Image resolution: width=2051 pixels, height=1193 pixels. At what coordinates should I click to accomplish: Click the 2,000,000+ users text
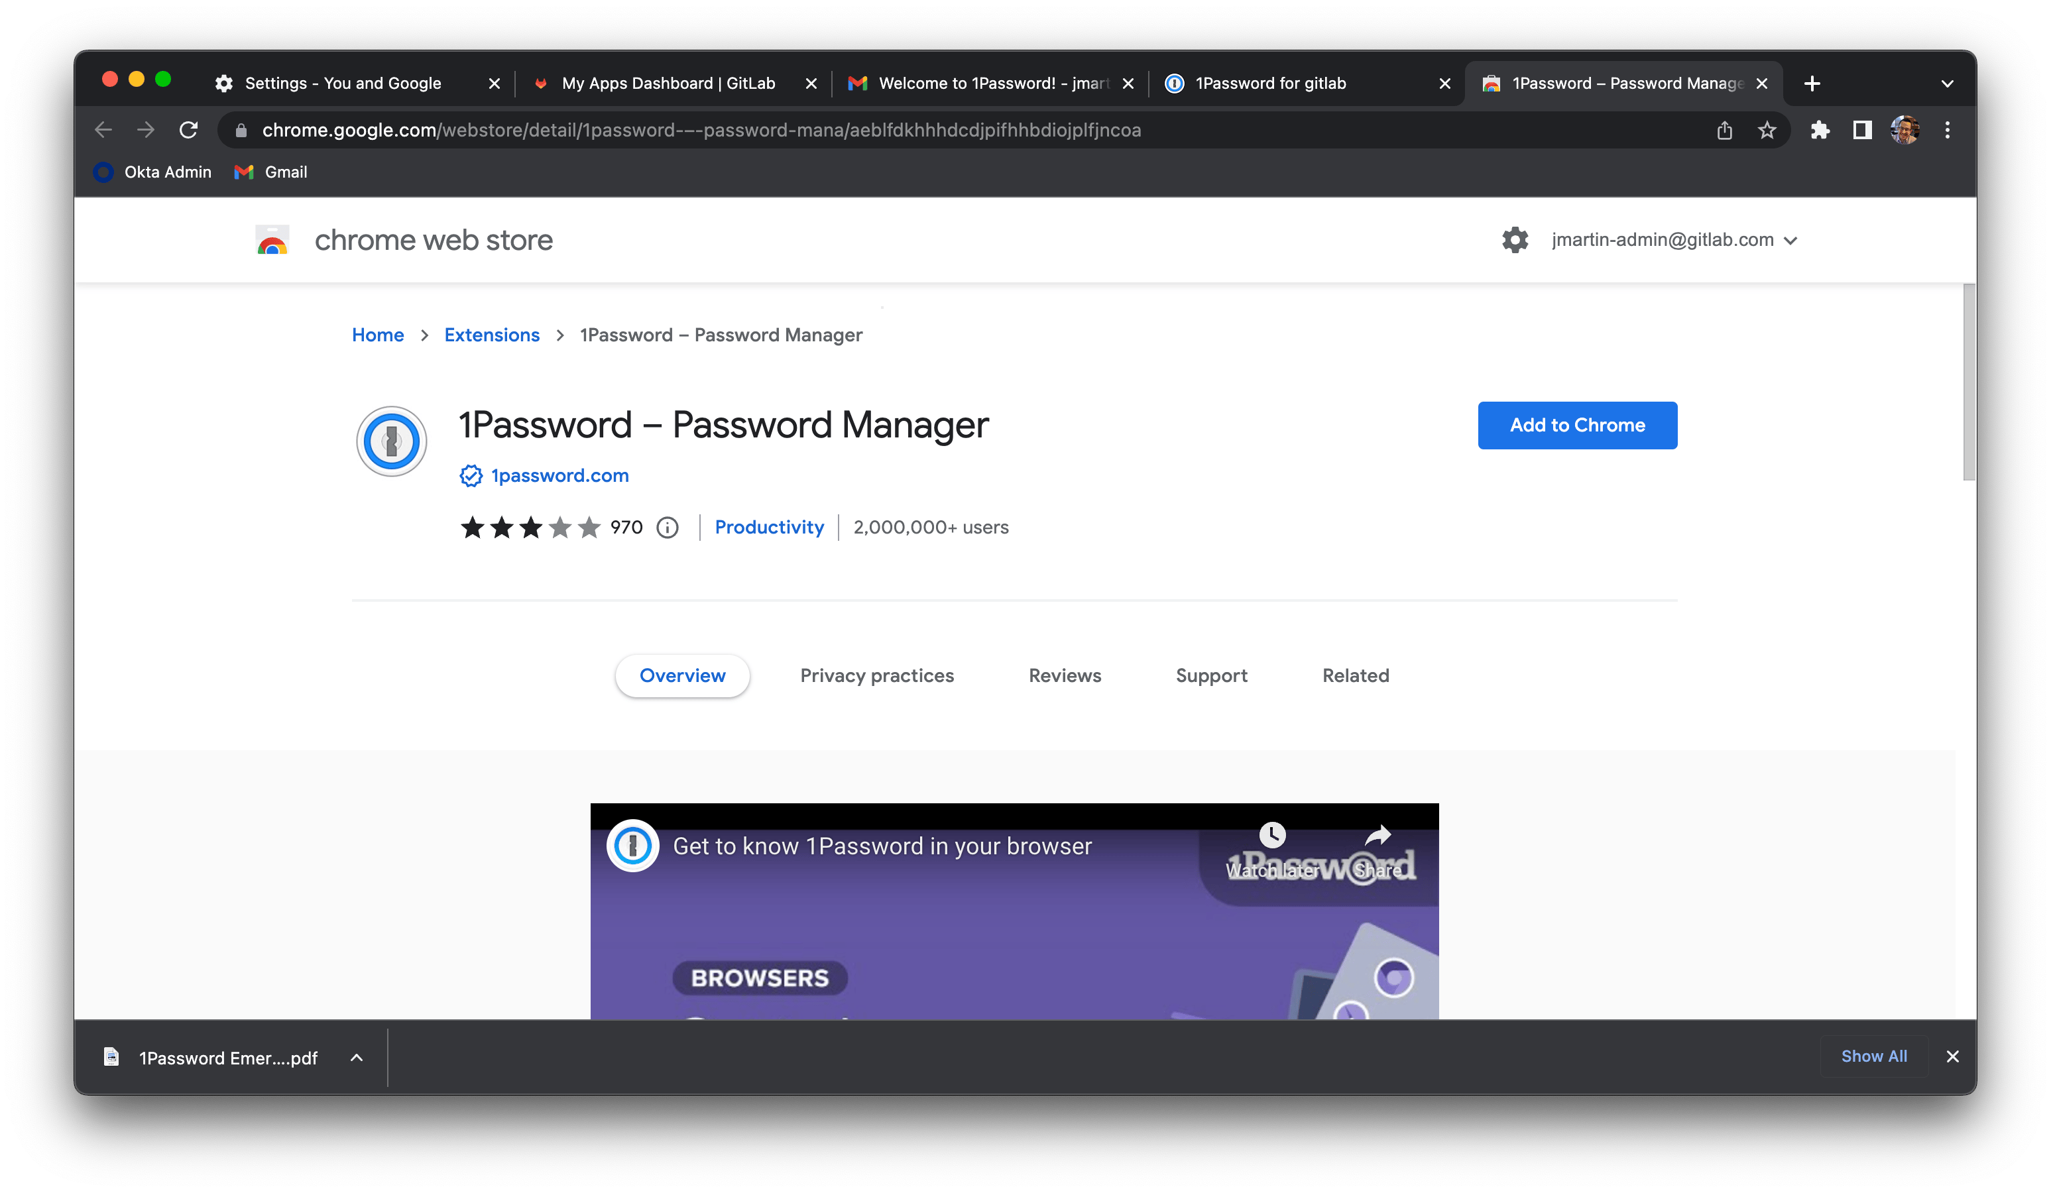(931, 528)
